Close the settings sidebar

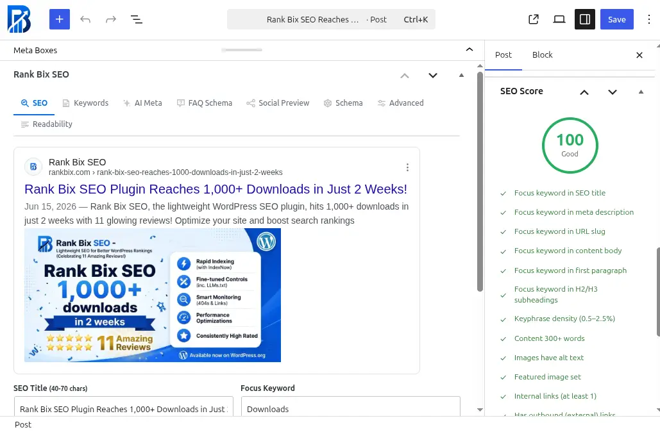click(639, 55)
